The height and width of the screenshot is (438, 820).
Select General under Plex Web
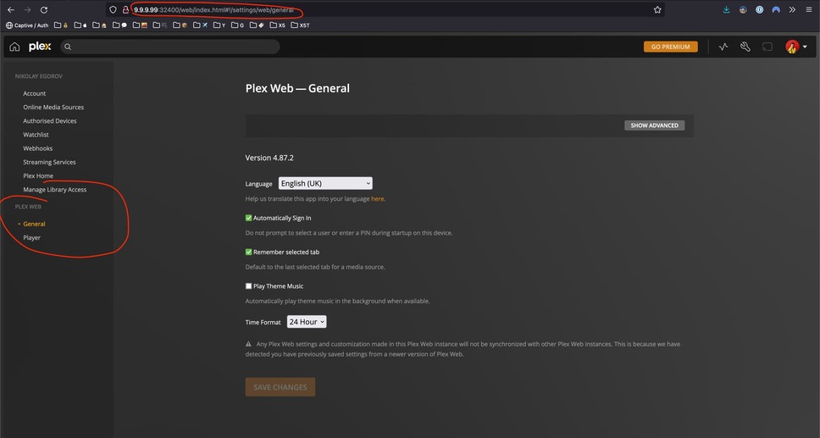tap(34, 224)
